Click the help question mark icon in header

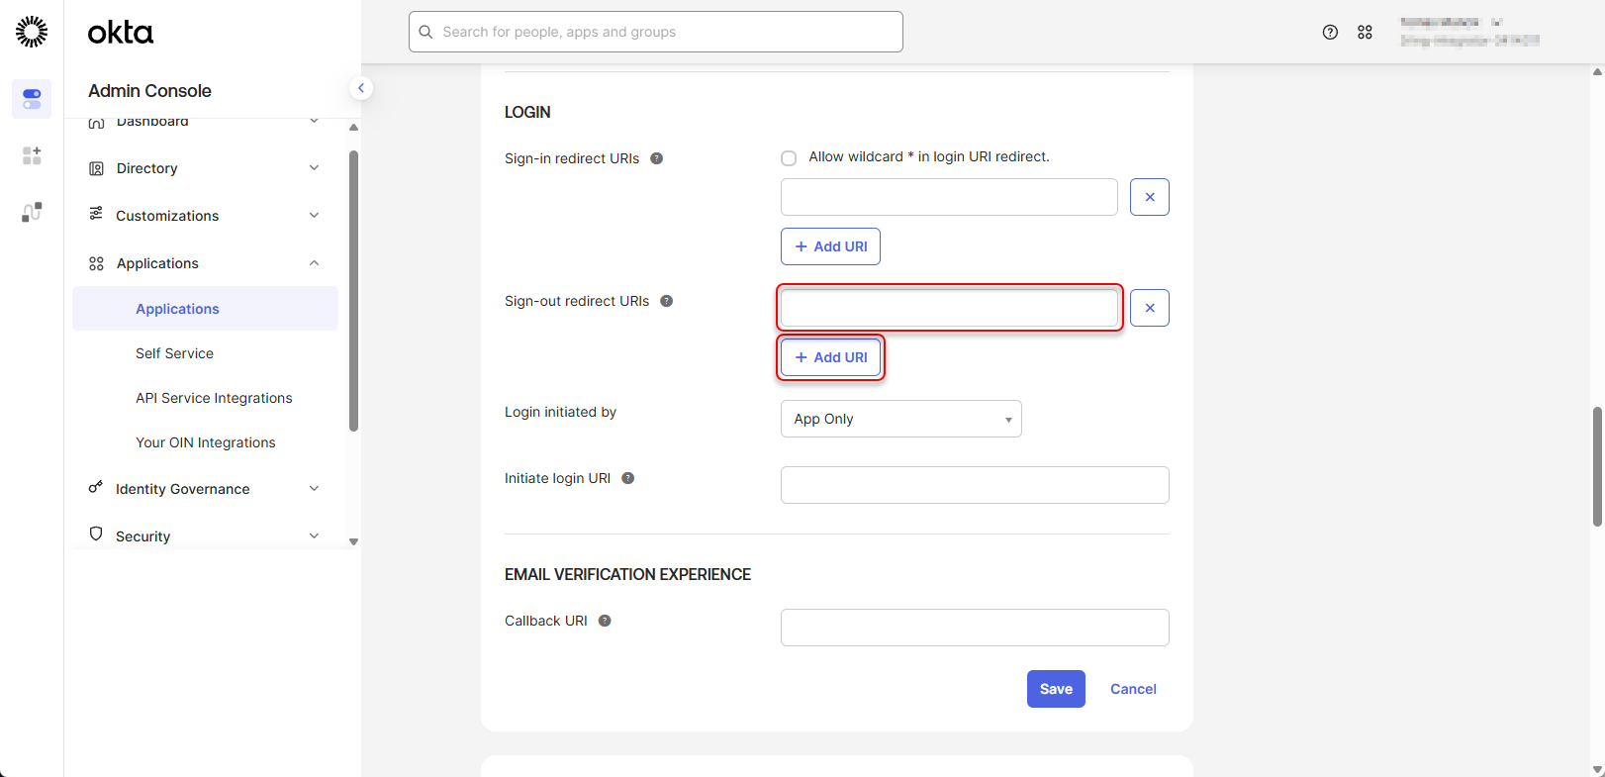pyautogui.click(x=1330, y=33)
